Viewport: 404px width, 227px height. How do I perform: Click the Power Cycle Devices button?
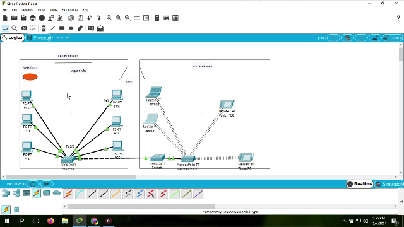(33, 184)
